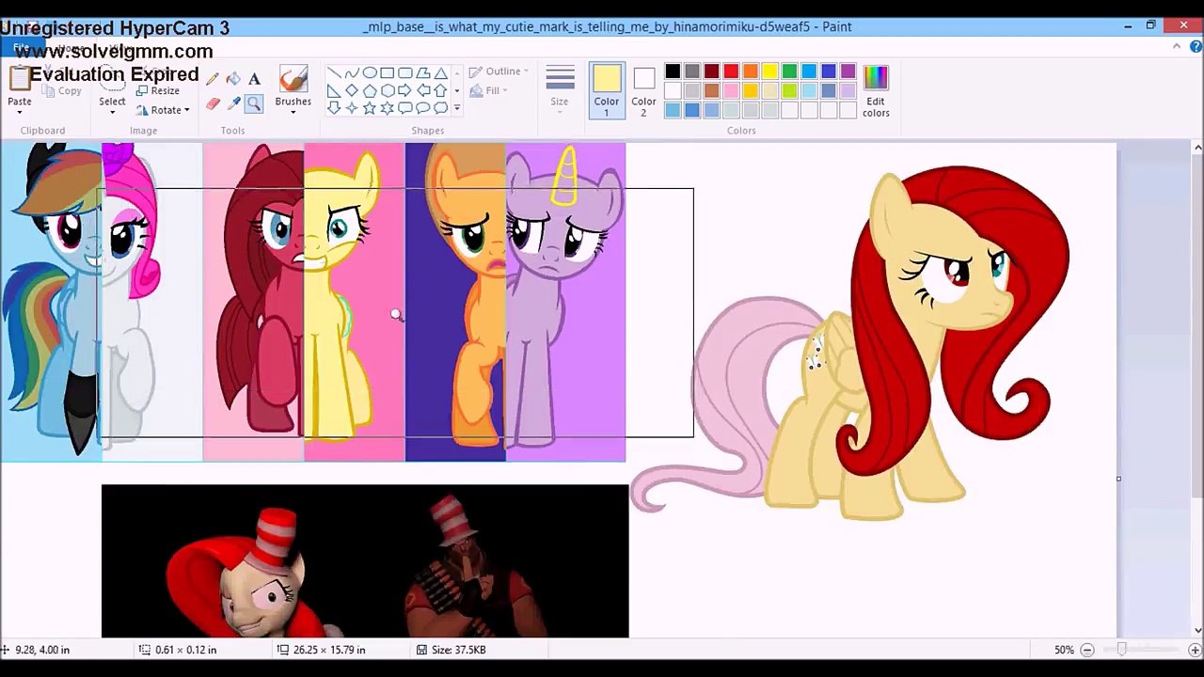The height and width of the screenshot is (677, 1204).
Task: Choose the Curve shape
Action: coord(352,73)
